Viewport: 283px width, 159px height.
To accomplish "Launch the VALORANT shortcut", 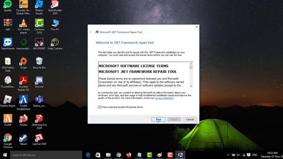I will (x=39, y=44).
